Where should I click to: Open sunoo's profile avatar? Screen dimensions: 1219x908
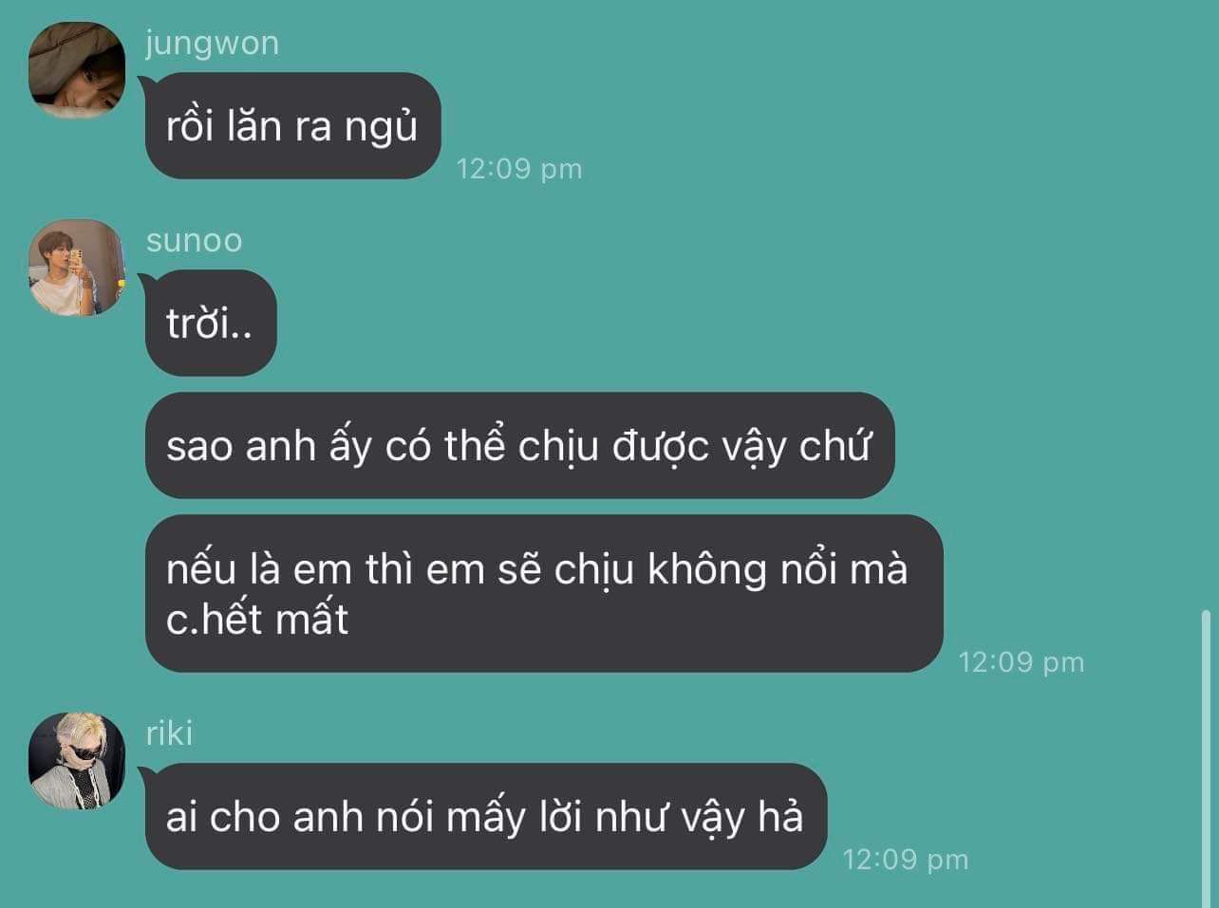pyautogui.click(x=77, y=268)
